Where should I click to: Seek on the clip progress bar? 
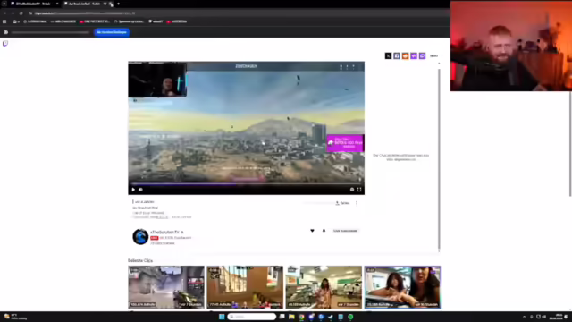point(247,184)
